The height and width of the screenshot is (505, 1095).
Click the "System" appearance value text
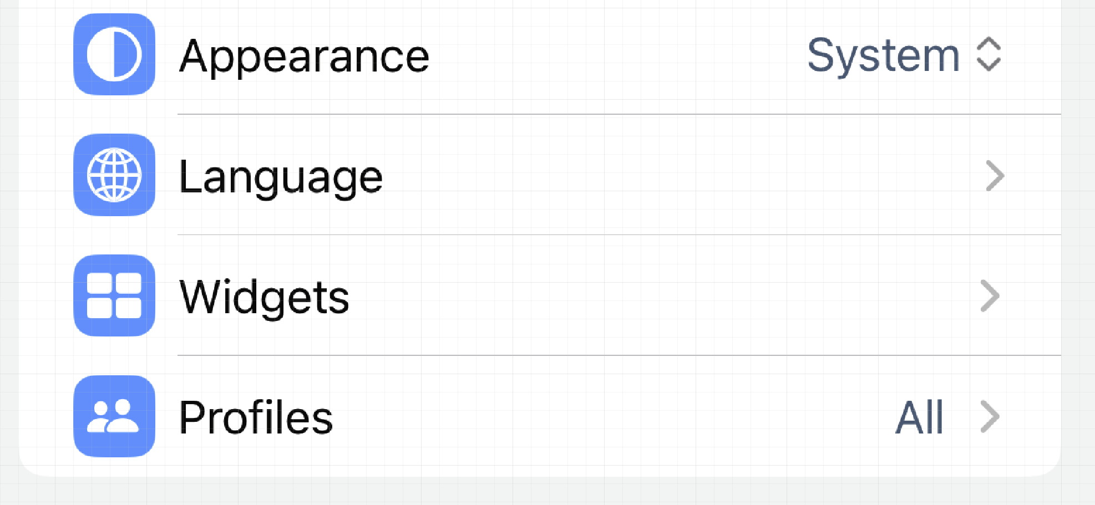click(x=883, y=55)
